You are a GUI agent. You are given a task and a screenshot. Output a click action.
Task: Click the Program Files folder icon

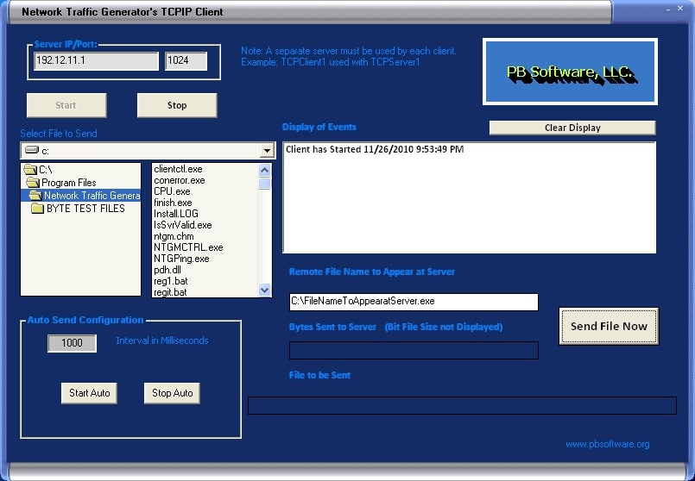(x=33, y=182)
